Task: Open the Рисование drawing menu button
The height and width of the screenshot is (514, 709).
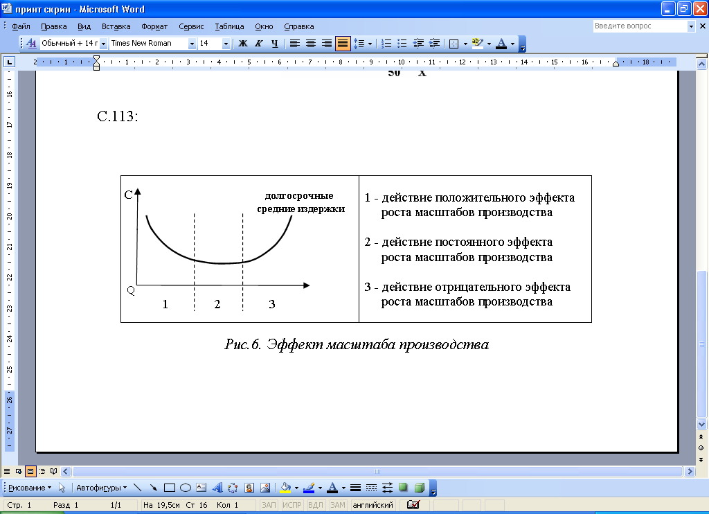Action: coord(30,488)
